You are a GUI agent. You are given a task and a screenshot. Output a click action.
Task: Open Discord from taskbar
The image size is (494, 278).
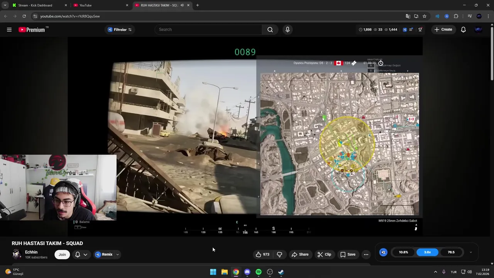point(247,272)
